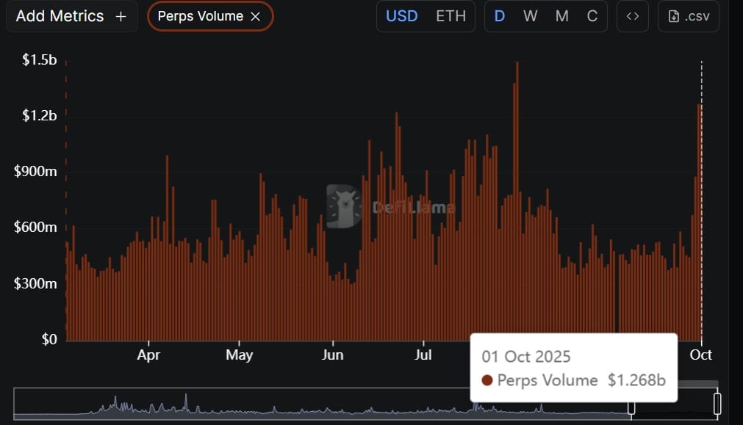This screenshot has height=425, width=743.
Task: Click left handle of date range slider
Action: (x=631, y=404)
